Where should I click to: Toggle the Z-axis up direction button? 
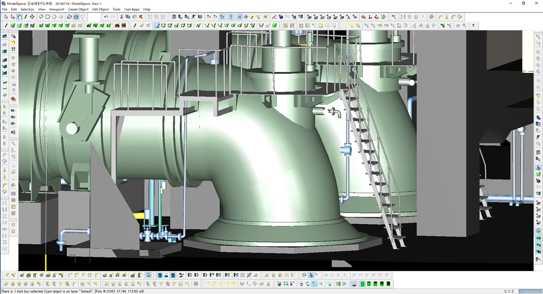(222, 17)
